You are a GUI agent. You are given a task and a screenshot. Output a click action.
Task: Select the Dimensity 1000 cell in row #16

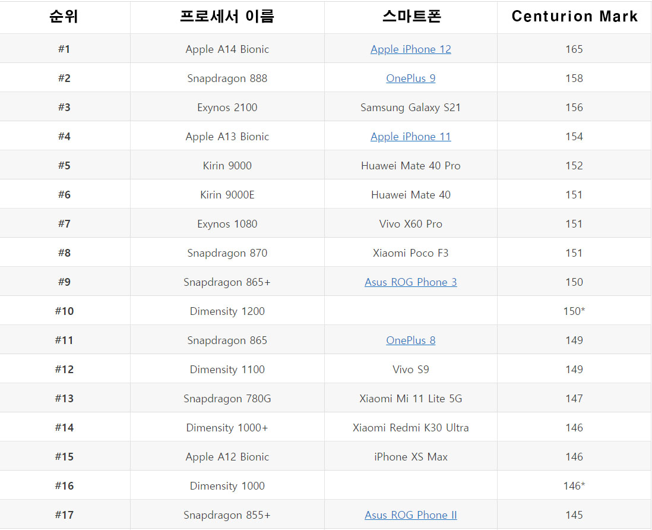click(x=227, y=486)
